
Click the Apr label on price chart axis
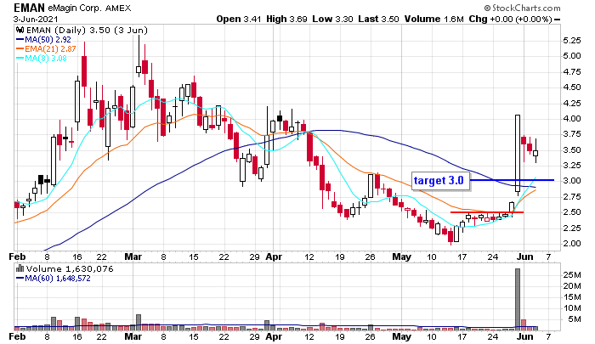(274, 257)
